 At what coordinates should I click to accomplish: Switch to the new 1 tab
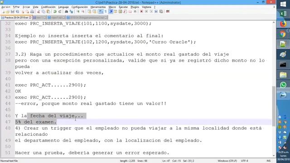click(x=39, y=18)
